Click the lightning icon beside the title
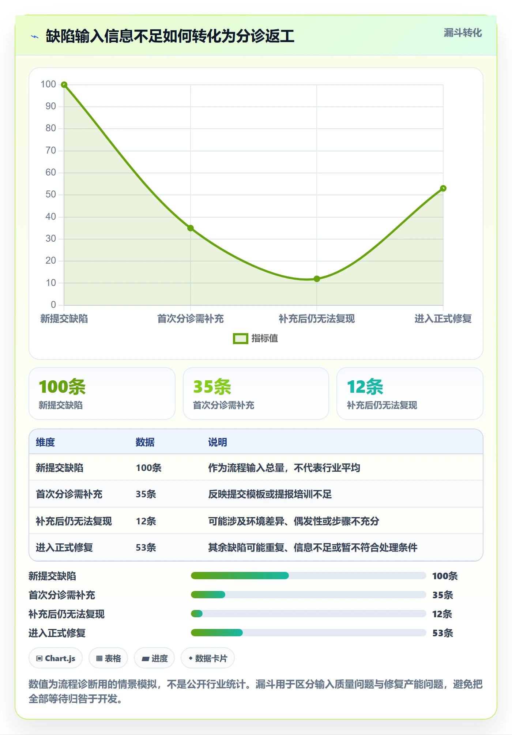 (35, 37)
